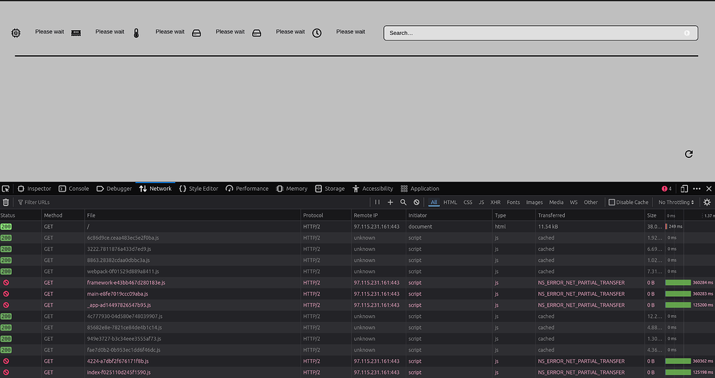Image resolution: width=715 pixels, height=378 pixels.
Task: Switch to the Inspector tab
Action: [x=34, y=189]
